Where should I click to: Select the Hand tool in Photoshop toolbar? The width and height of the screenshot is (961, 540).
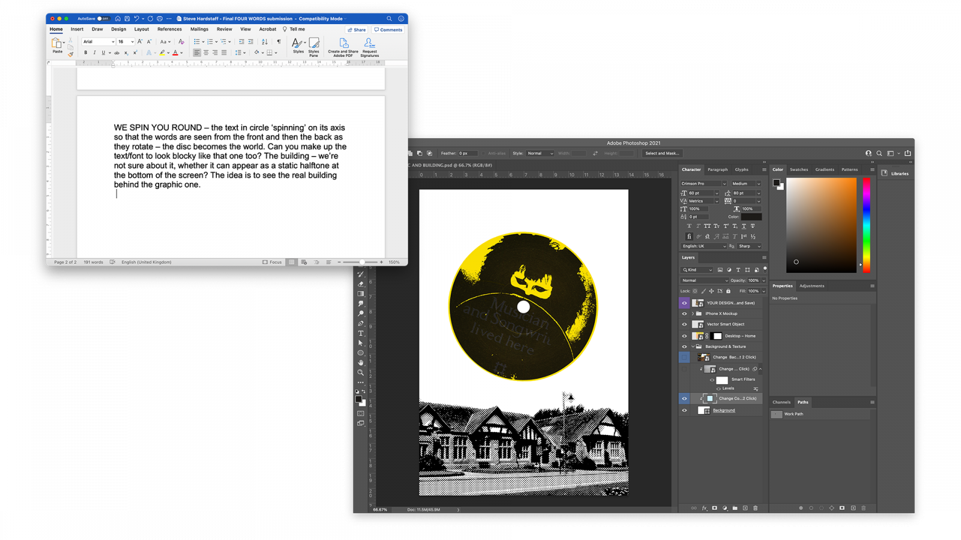(360, 362)
